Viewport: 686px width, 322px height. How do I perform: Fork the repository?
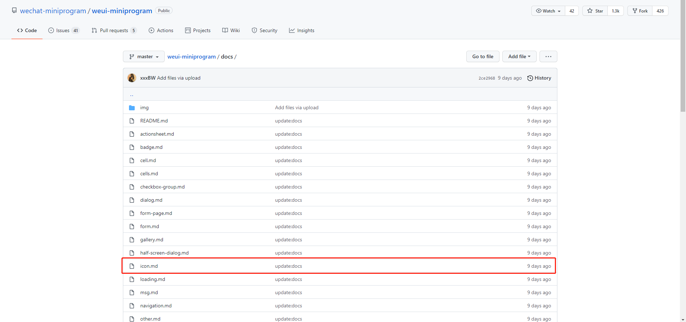click(640, 11)
